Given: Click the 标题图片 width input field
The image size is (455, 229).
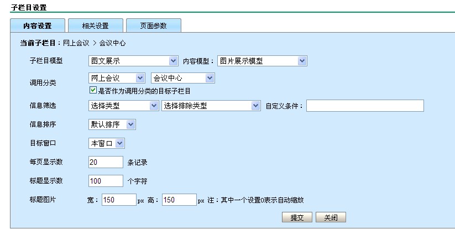Looking at the screenshot, I should 118,200.
